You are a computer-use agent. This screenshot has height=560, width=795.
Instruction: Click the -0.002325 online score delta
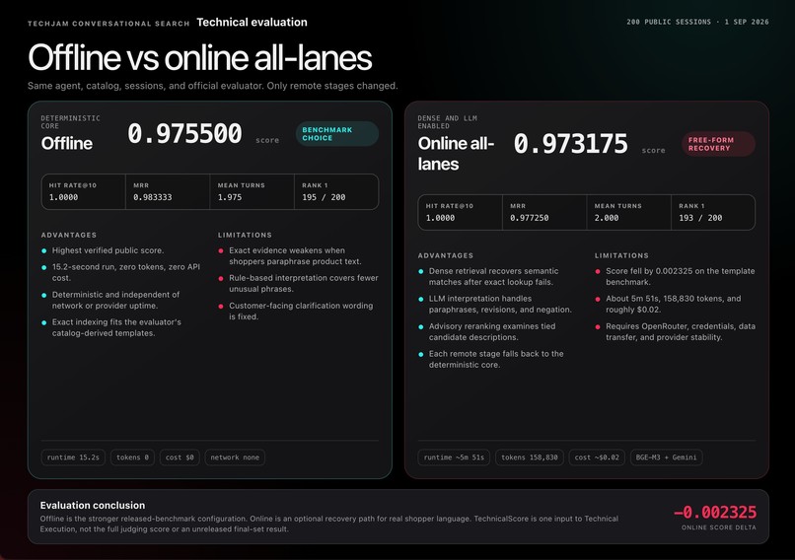715,513
